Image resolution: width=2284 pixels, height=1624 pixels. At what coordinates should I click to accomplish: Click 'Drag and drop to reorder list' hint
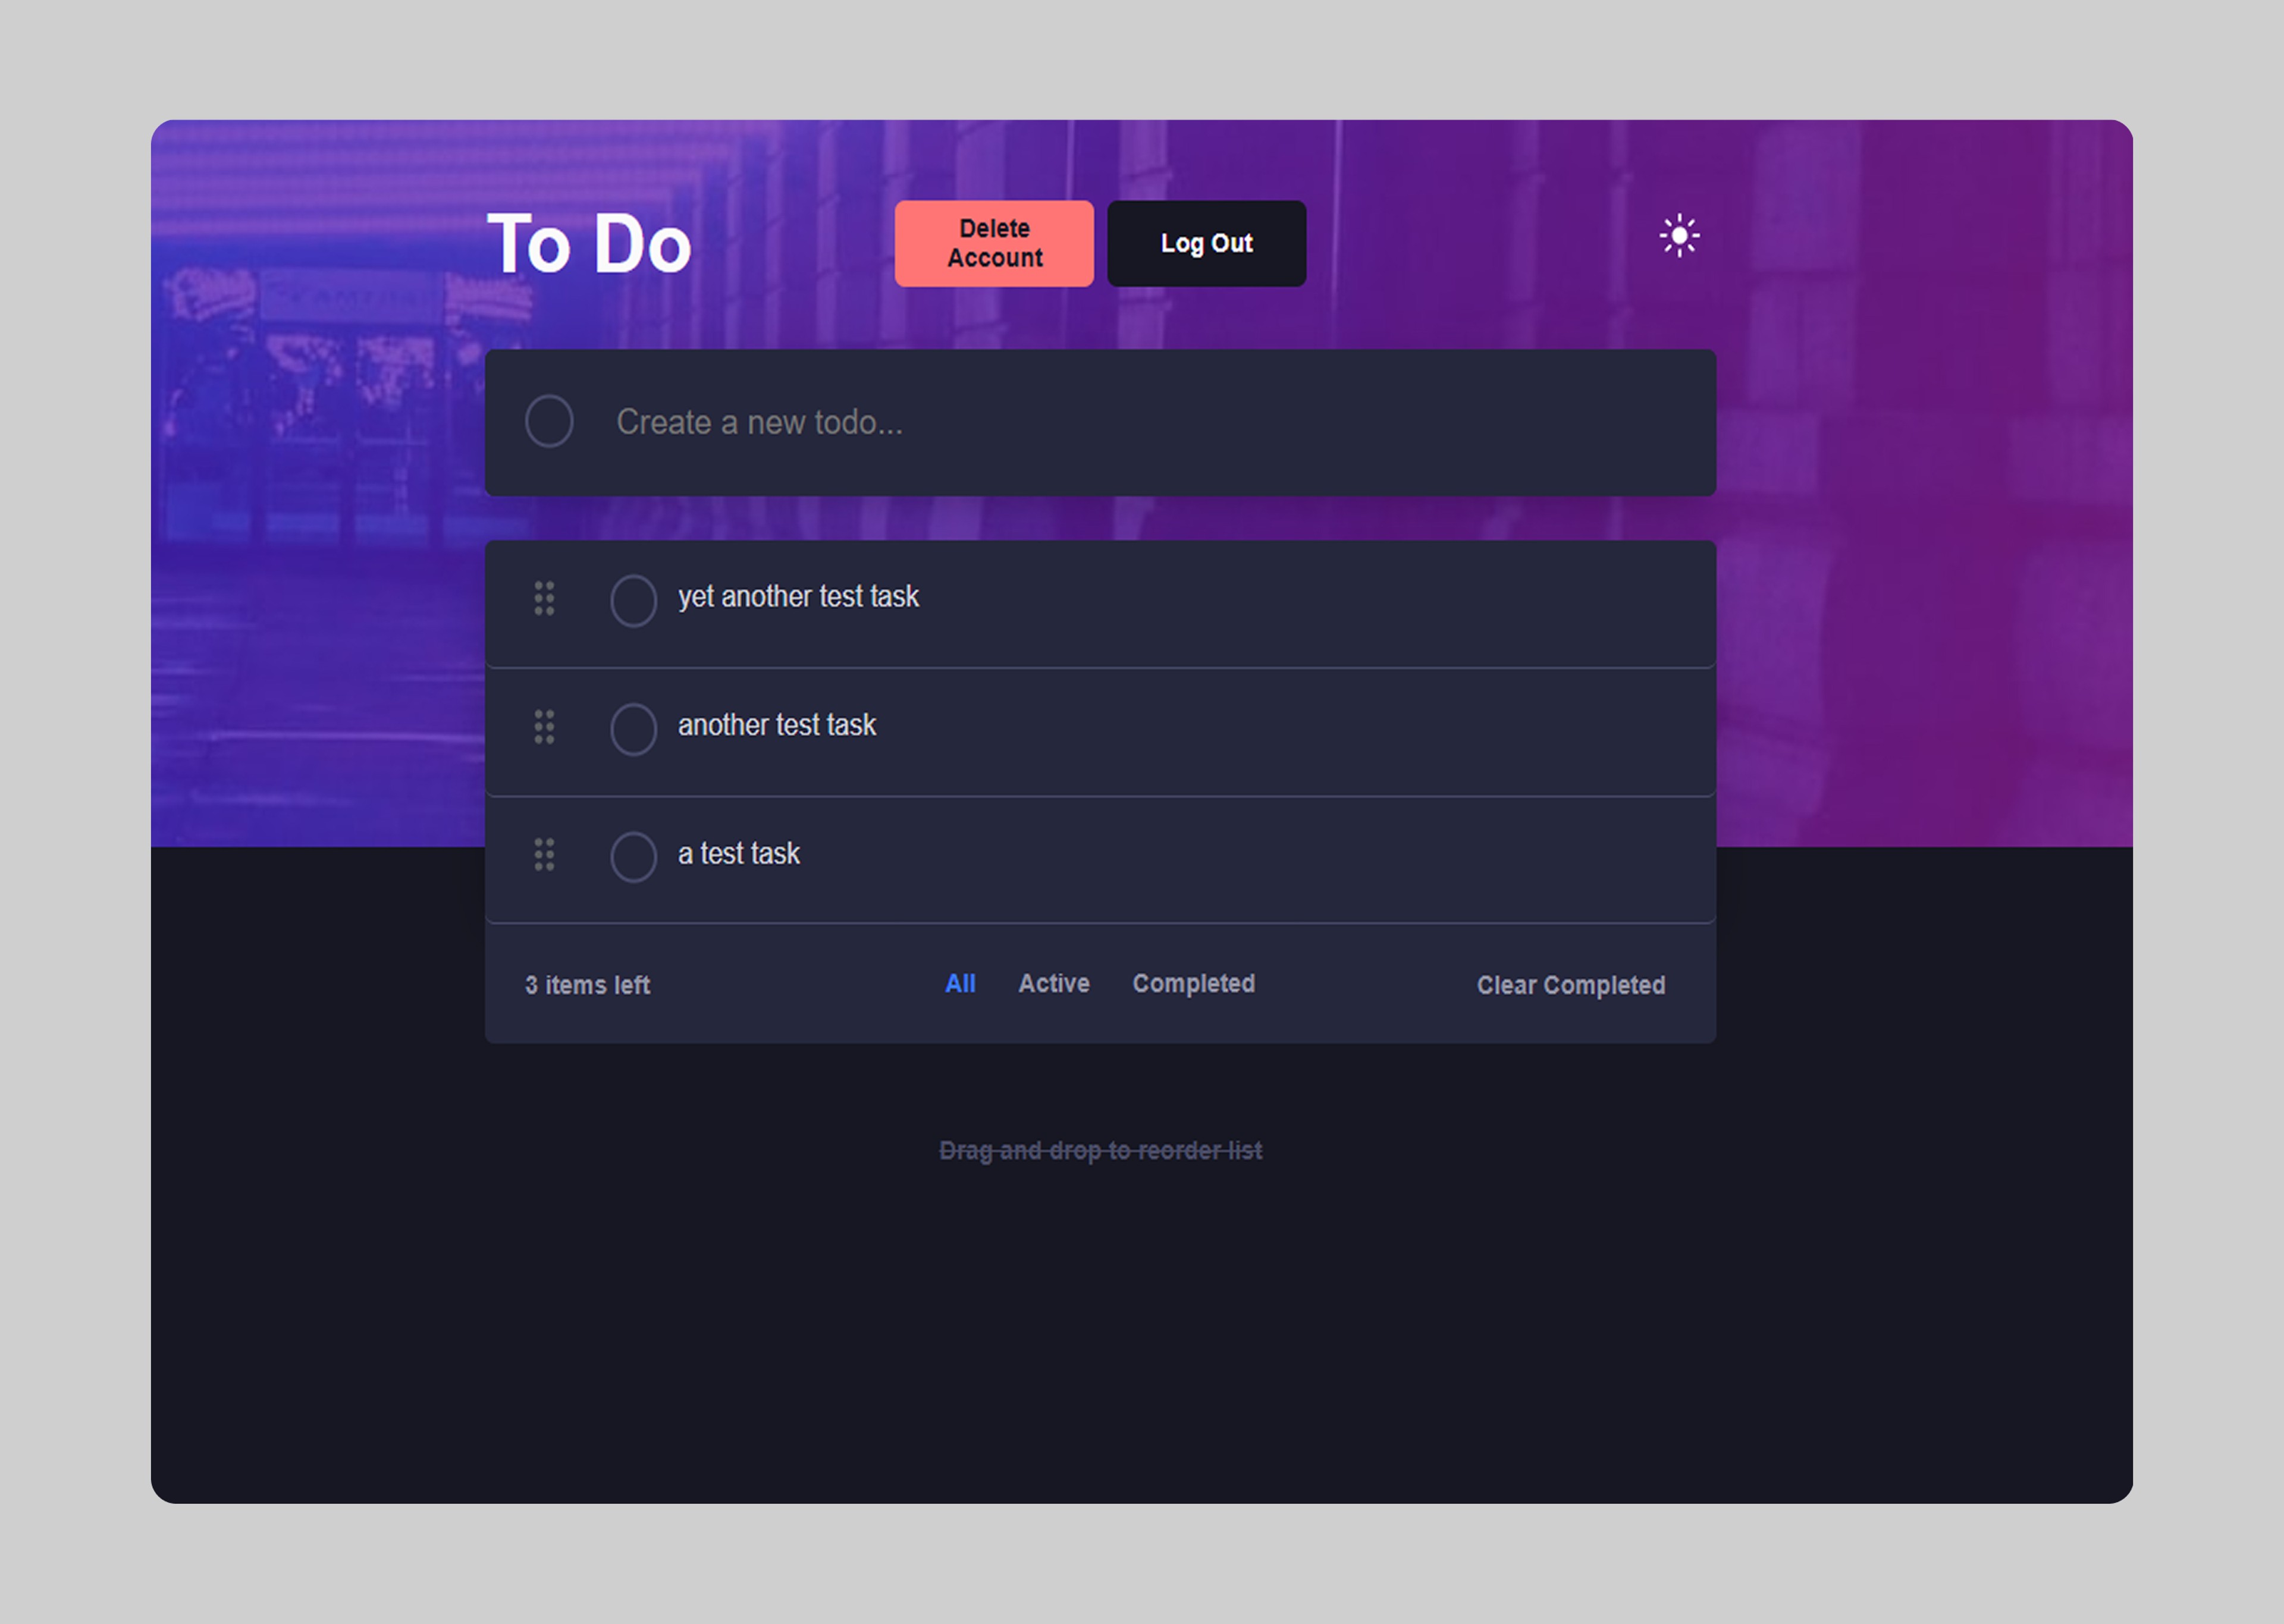pyautogui.click(x=1100, y=1151)
